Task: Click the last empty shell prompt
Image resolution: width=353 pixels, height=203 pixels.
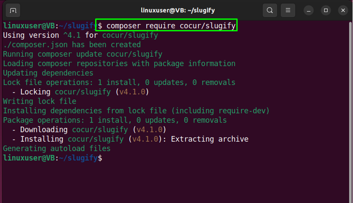Action: [53, 158]
